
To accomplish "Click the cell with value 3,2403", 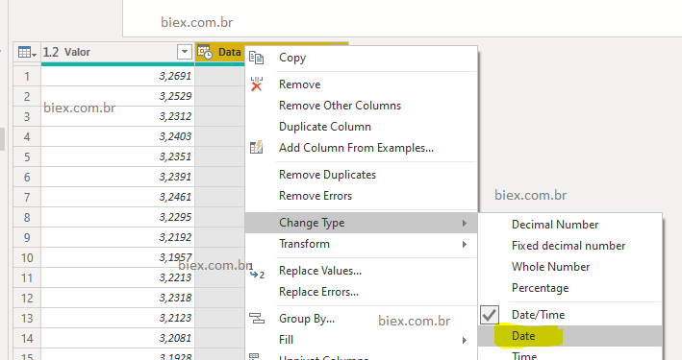I will (118, 136).
